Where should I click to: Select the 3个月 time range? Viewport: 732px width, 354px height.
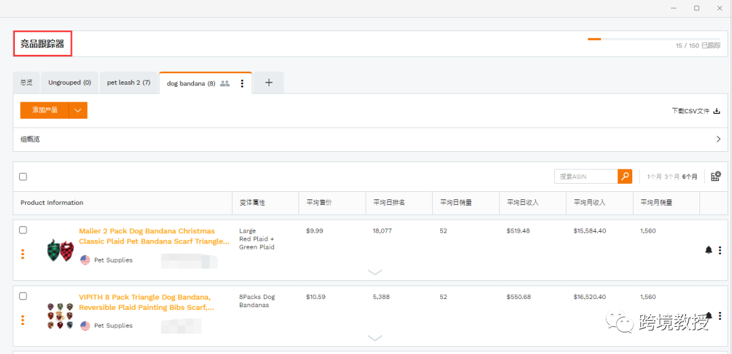tap(672, 177)
